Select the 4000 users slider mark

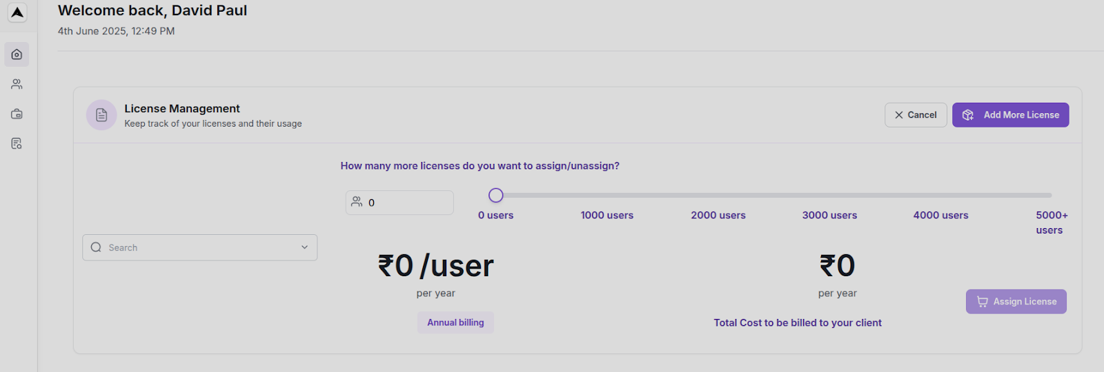tap(940, 196)
